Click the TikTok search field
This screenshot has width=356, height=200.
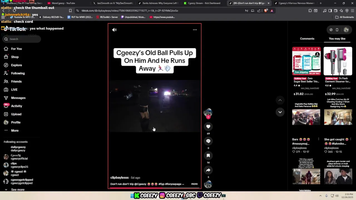[x=22, y=39]
